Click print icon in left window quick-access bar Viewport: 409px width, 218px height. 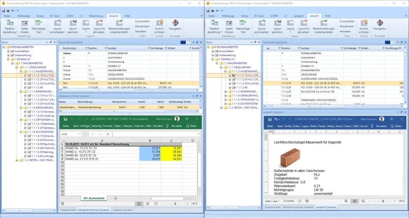click(8, 11)
